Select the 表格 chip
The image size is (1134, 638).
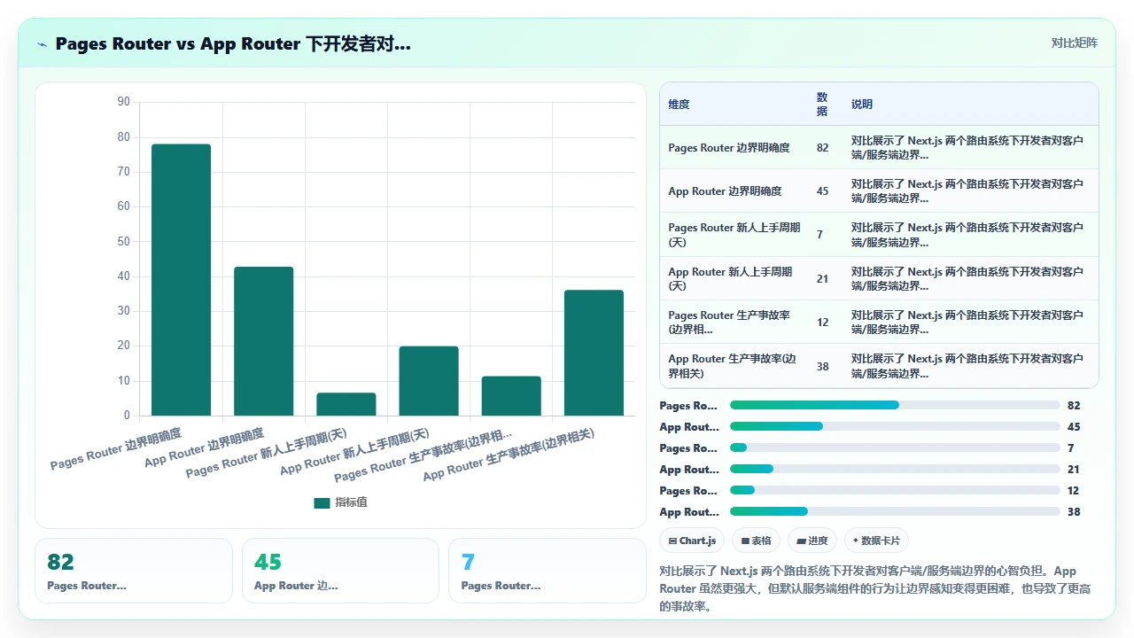(x=757, y=541)
